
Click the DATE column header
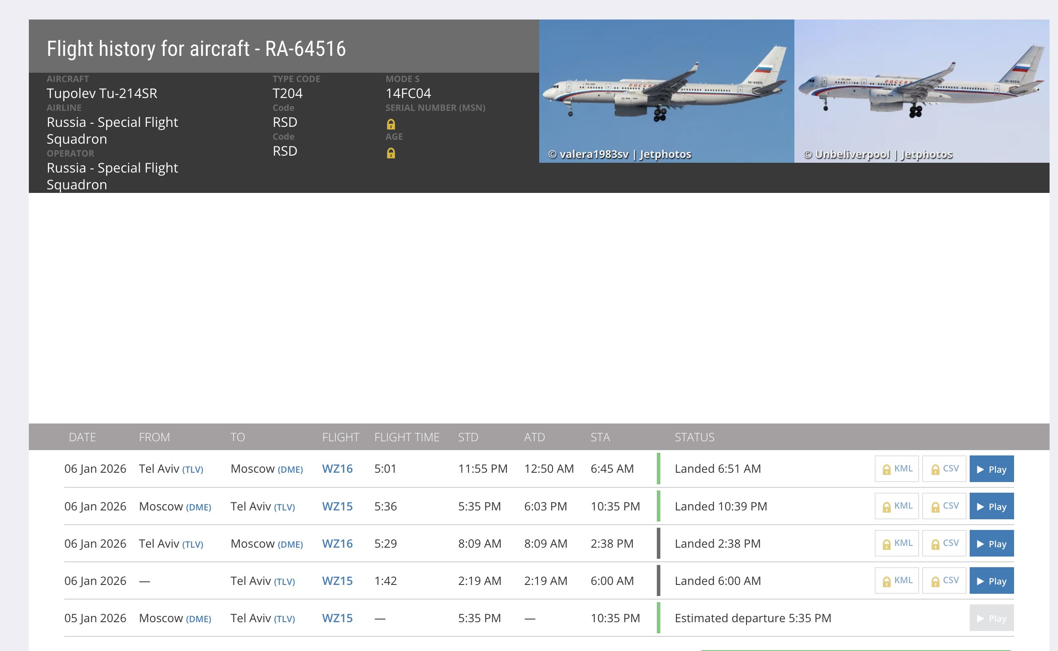pos(83,437)
